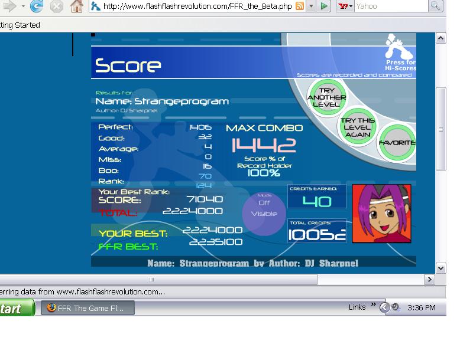Click the RSS feed icon in address bar
This screenshot has width=473, height=354.
pos(300,6)
